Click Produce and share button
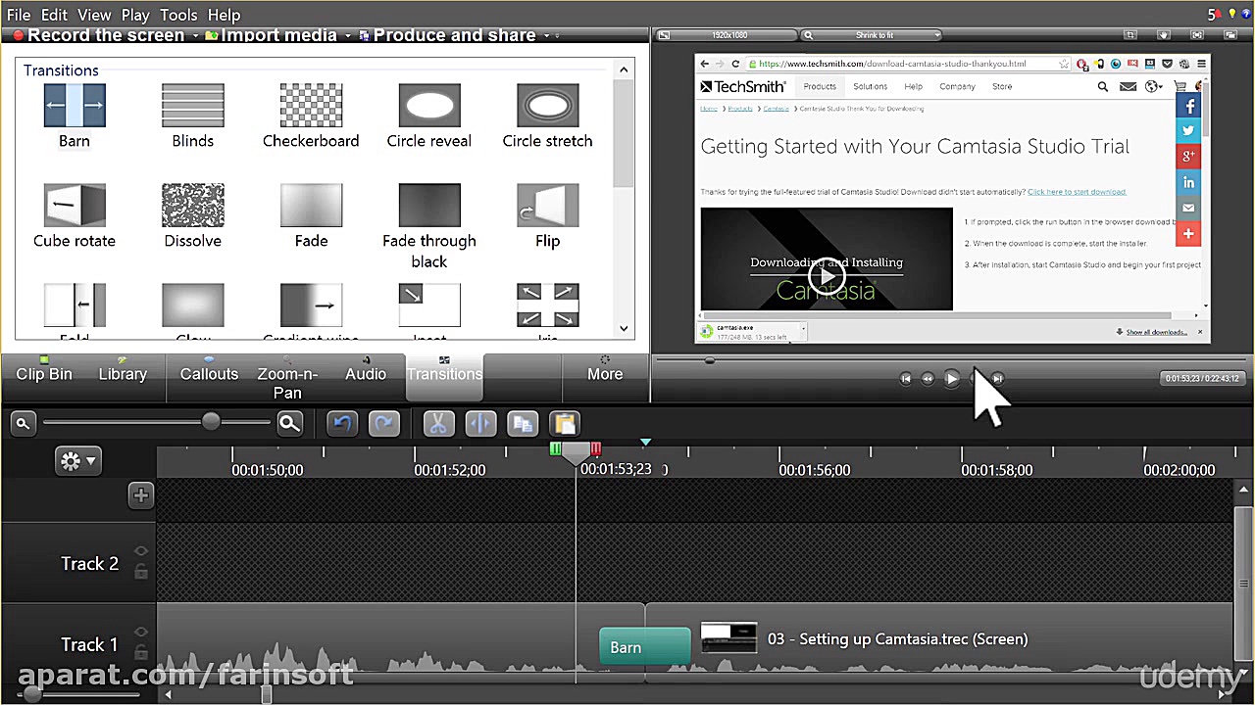The width and height of the screenshot is (1255, 705). [x=447, y=36]
